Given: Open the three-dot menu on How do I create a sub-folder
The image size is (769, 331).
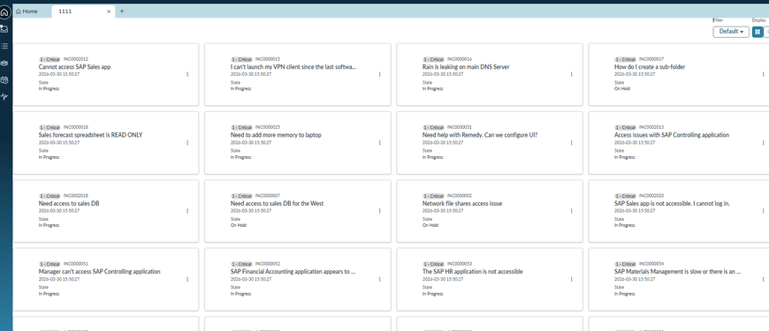Looking at the screenshot, I should click(x=763, y=74).
